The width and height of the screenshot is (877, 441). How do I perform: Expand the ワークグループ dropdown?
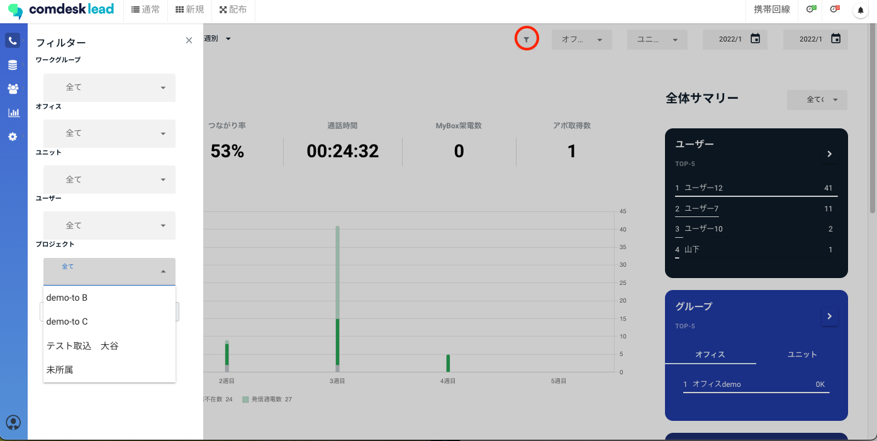[109, 87]
